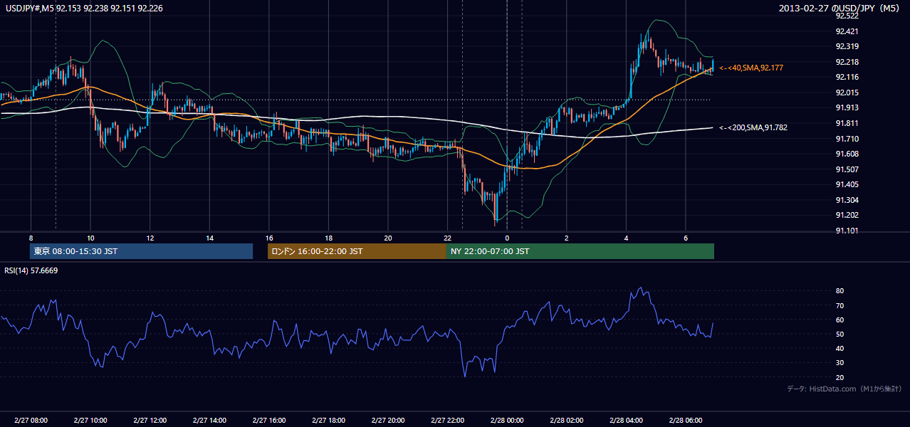The height and width of the screenshot is (427, 910).
Task: Select the 40 SMA label reading 92.177
Action: (751, 68)
